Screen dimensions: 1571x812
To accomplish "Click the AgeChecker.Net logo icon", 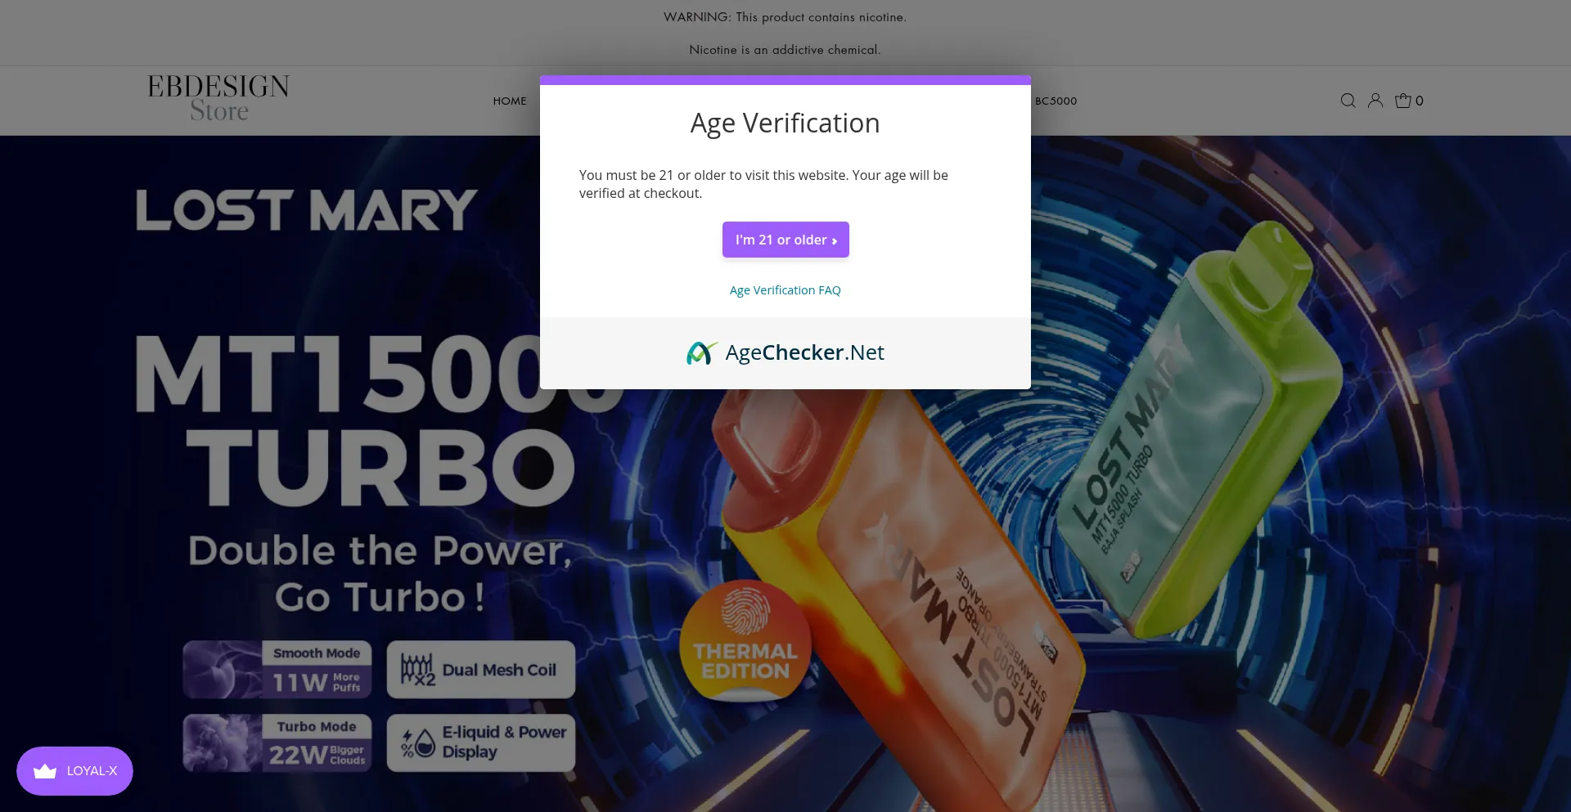I will point(701,352).
